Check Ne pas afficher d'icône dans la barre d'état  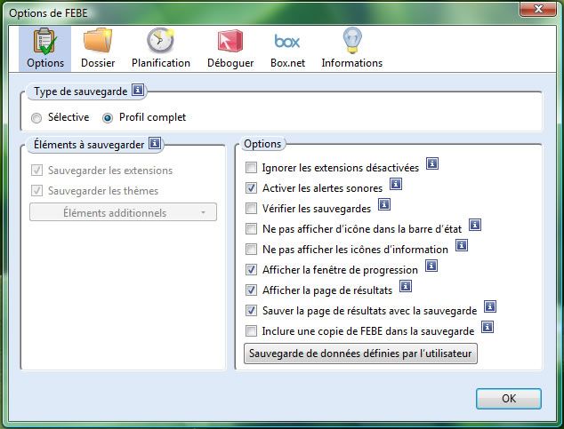pyautogui.click(x=251, y=228)
